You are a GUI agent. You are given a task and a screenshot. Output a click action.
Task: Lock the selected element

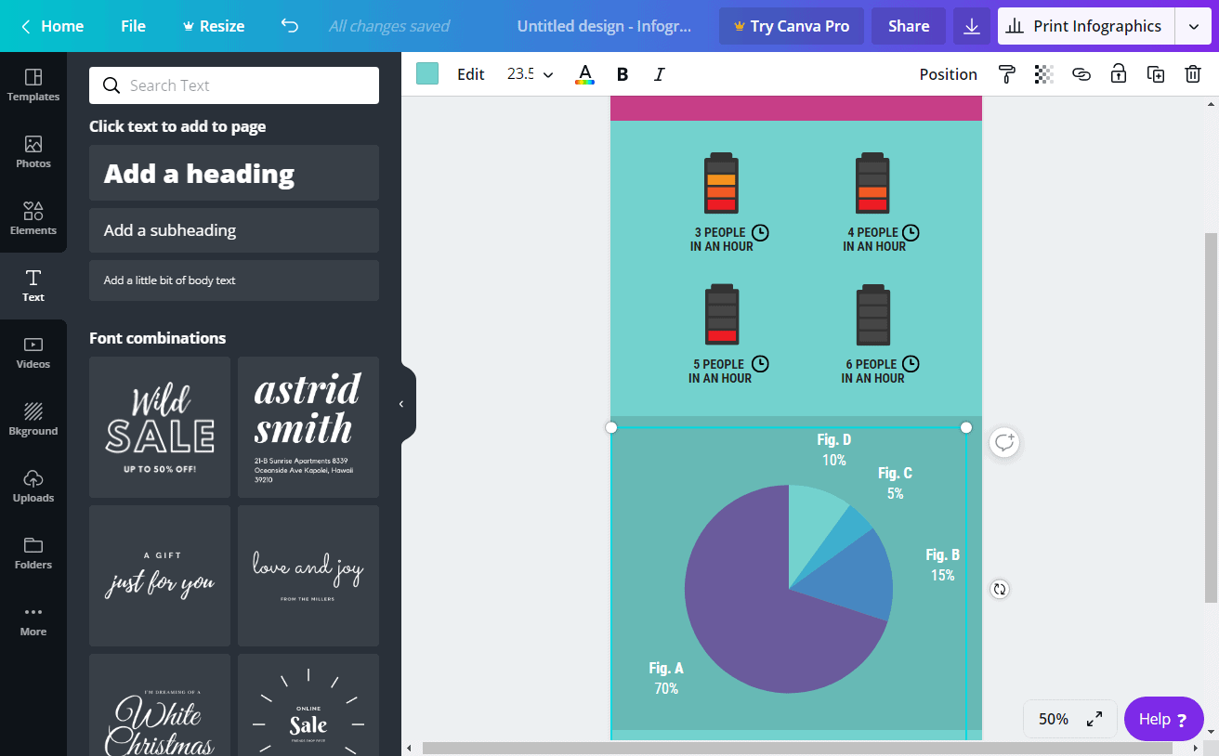tap(1119, 74)
